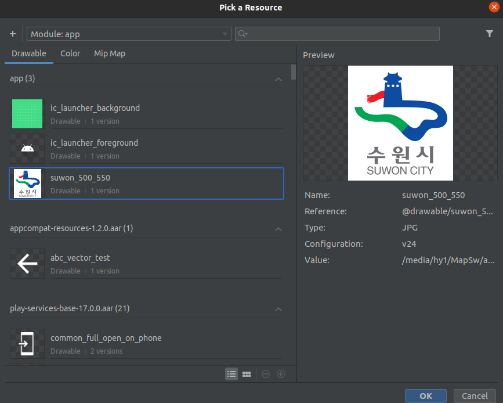Screen dimensions: 503x403
Task: Click the common_full_open_on_phone name text
Action: click(106, 338)
